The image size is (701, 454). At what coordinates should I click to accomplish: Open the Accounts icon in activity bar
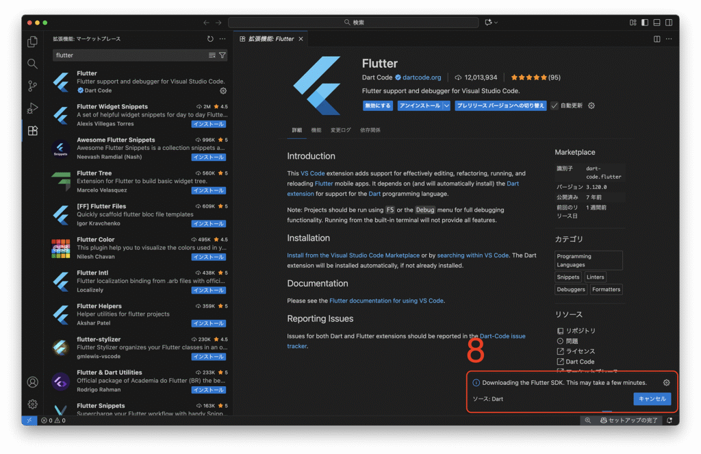pos(32,382)
